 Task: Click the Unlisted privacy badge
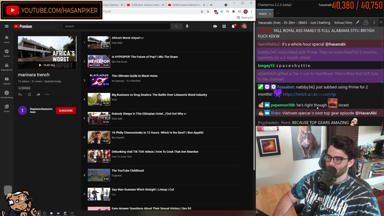(24, 88)
